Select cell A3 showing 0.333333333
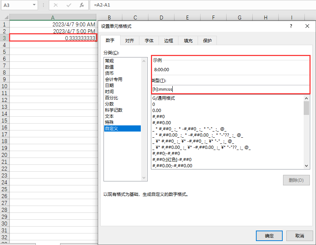316x245 pixels. pos(53,38)
